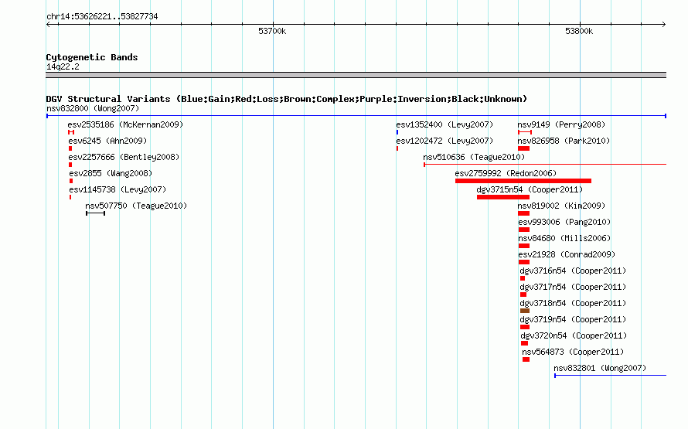Open nsv819002 (Kim2009) variant
The height and width of the screenshot is (429, 688).
pos(561,206)
